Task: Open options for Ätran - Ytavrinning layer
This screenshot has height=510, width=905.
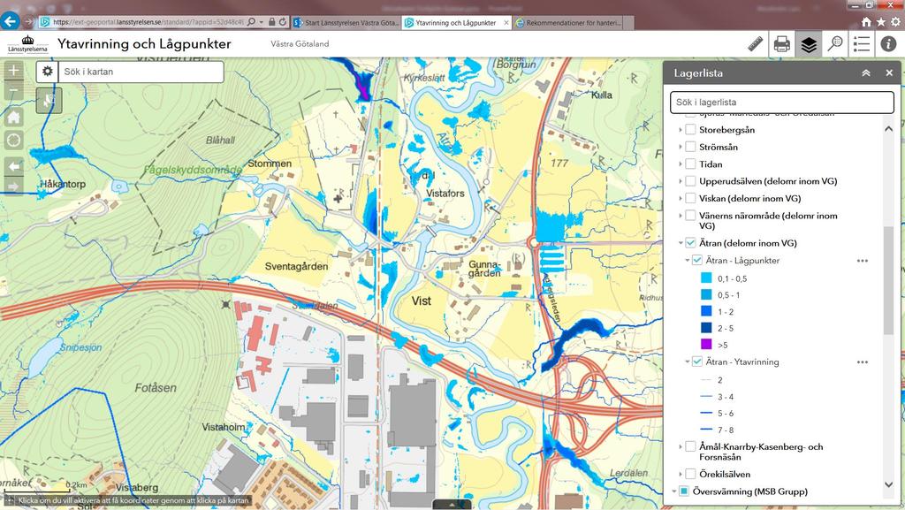Action: click(x=863, y=362)
